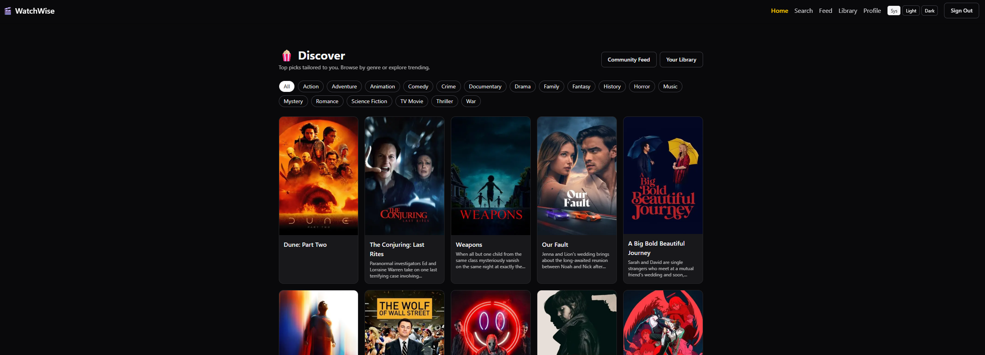This screenshot has height=355, width=985.
Task: Switch theme to Sys mode
Action: pyautogui.click(x=893, y=11)
